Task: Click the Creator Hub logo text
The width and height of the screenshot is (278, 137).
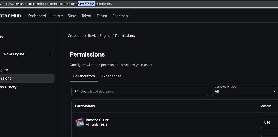Action: pyautogui.click(x=11, y=16)
